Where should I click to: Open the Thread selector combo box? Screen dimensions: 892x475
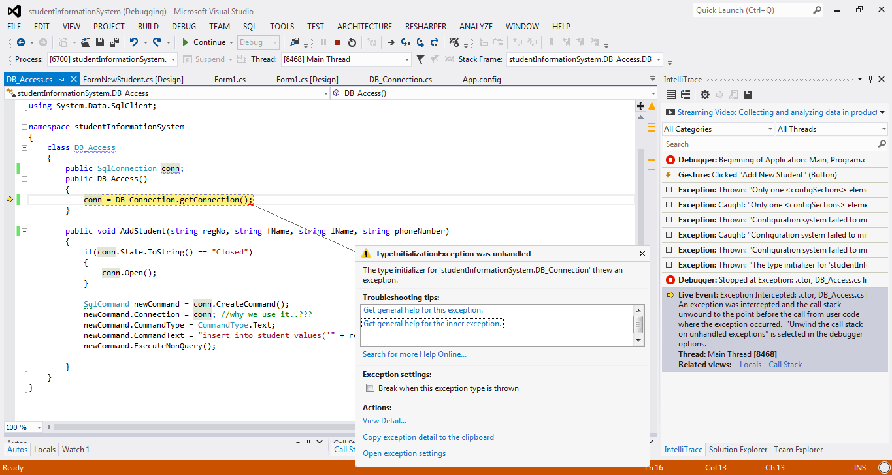pyautogui.click(x=346, y=59)
